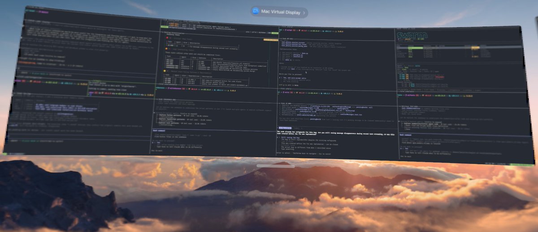Viewport: 538px width, 232px height.
Task: Click the Mac Virtual Display title label
Action: tap(281, 13)
